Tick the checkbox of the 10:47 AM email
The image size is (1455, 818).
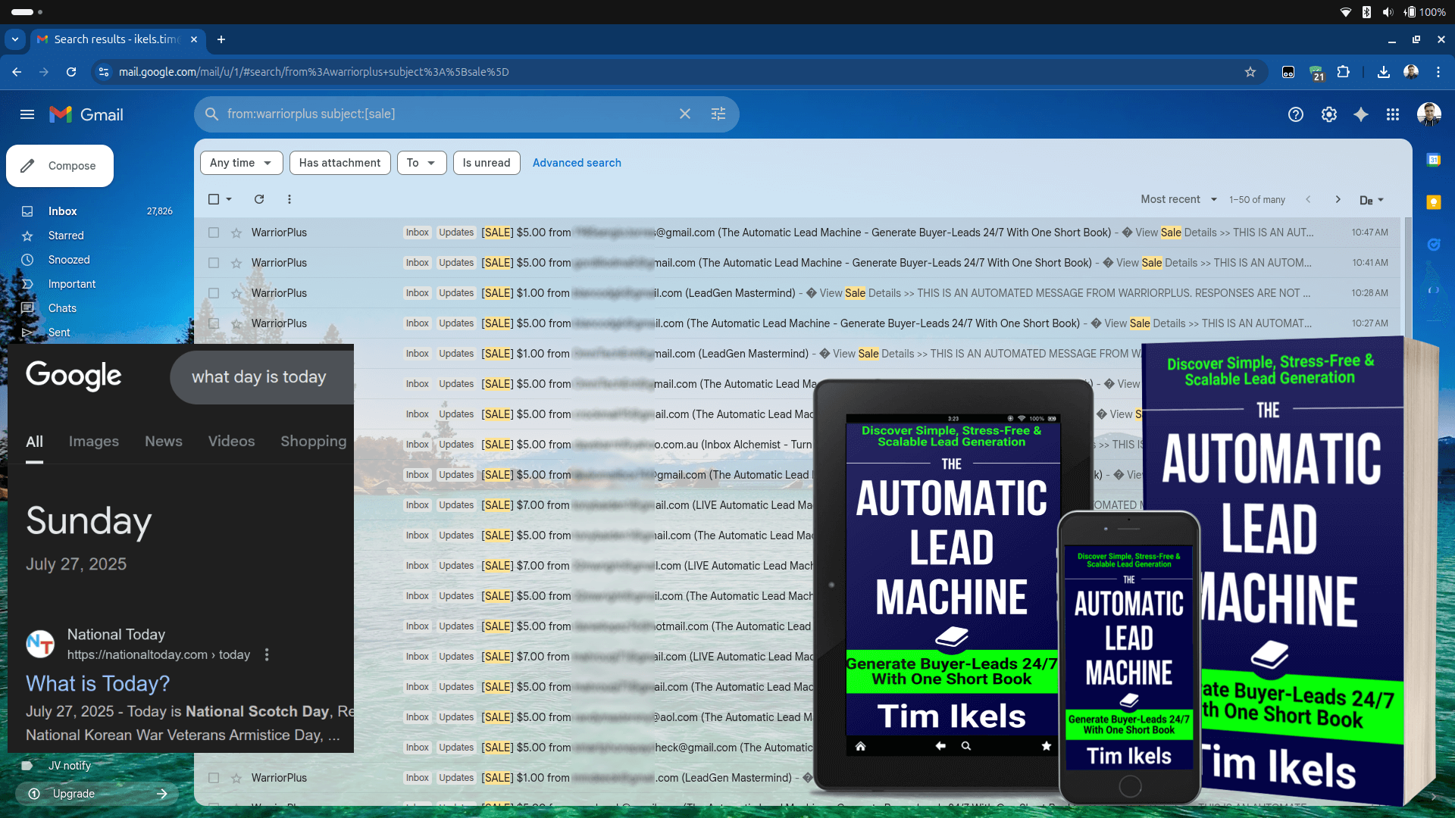[214, 233]
